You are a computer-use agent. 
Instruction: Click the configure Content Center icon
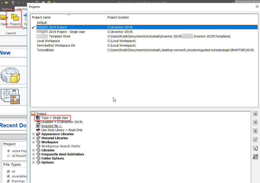pyautogui.click(x=255, y=156)
